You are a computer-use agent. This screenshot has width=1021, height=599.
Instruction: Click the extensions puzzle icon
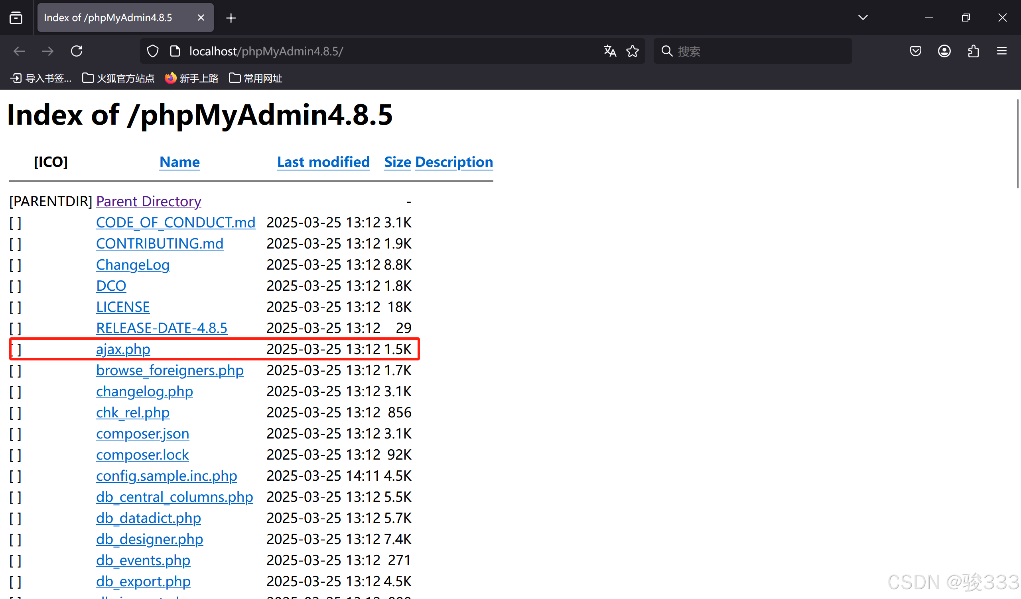[x=974, y=51]
